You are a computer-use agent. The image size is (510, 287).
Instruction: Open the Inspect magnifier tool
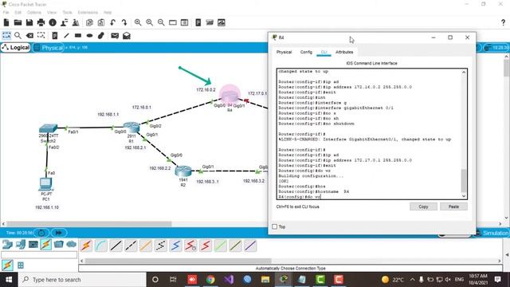point(18,35)
